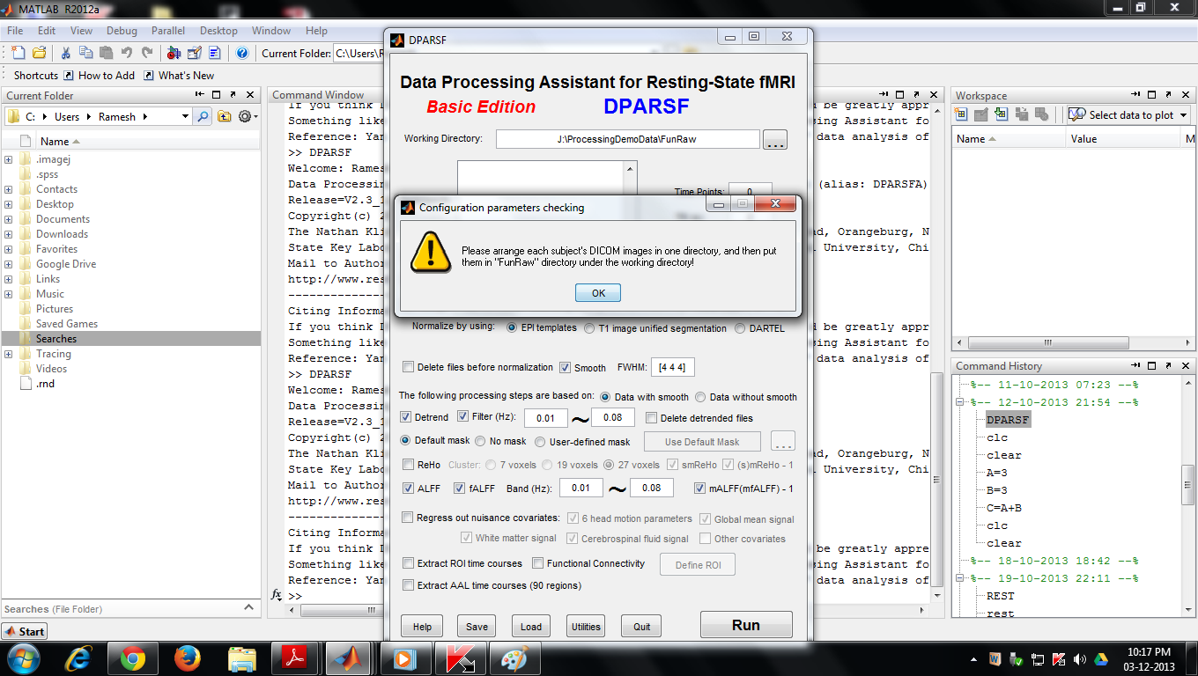Open MATLAB Help via the blue question icon

pos(242,53)
